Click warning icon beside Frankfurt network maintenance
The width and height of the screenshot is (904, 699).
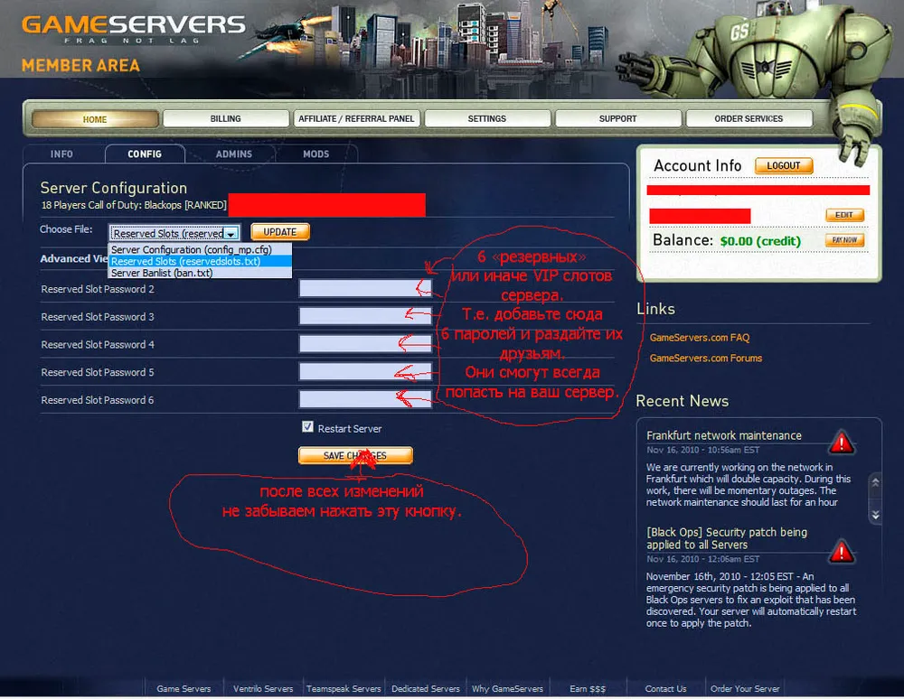841,443
